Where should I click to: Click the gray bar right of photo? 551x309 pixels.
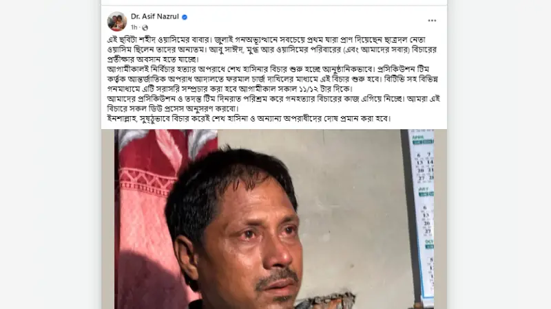click(x=440, y=219)
